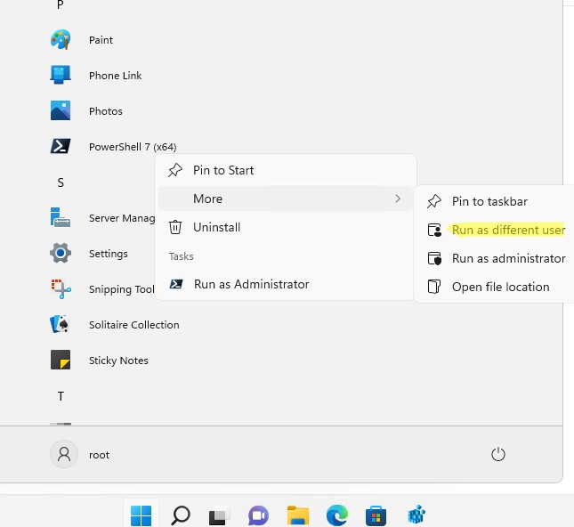574x527 pixels.
Task: Click the icon beside Open file location
Action: tap(434, 287)
